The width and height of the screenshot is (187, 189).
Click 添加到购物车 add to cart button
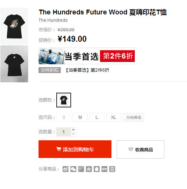click(75, 149)
